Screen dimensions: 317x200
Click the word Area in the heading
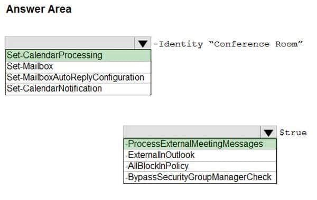60,9
